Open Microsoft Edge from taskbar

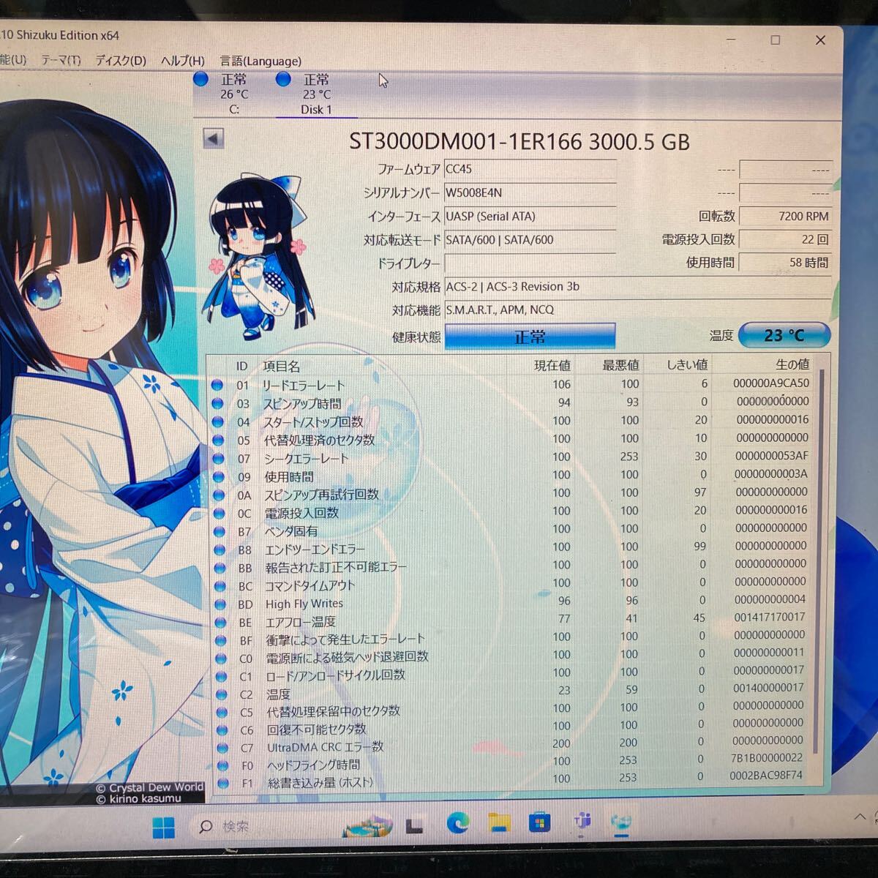(459, 823)
